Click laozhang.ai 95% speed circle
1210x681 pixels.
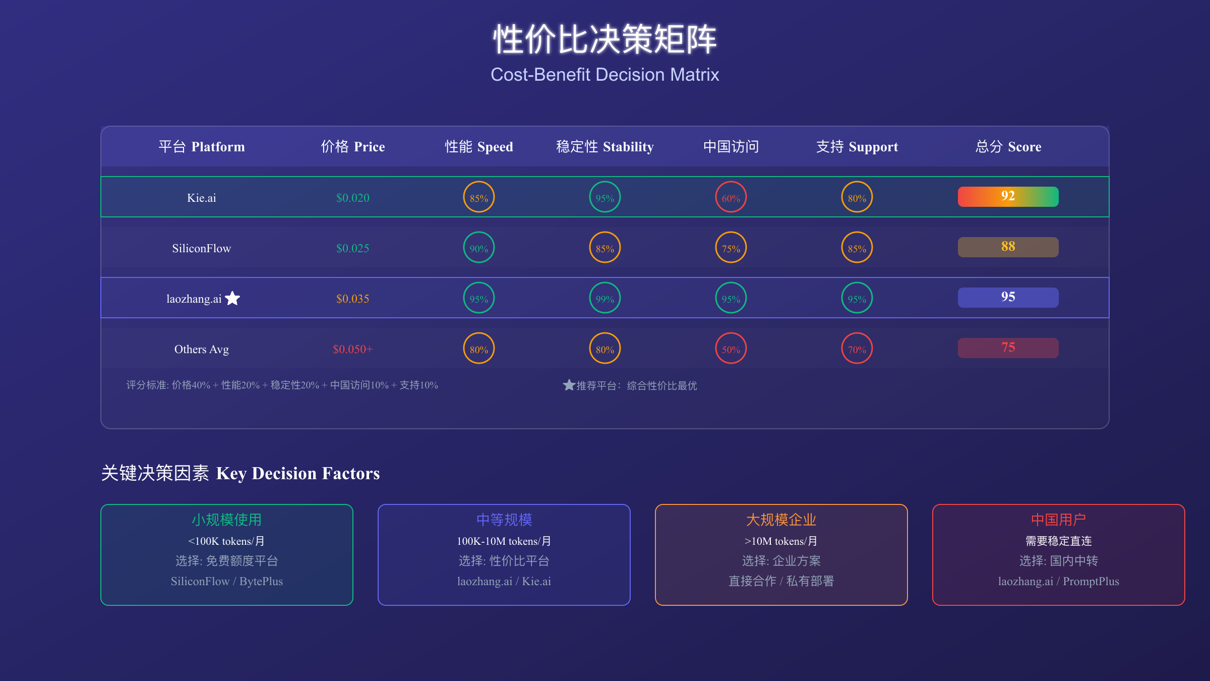(x=479, y=298)
